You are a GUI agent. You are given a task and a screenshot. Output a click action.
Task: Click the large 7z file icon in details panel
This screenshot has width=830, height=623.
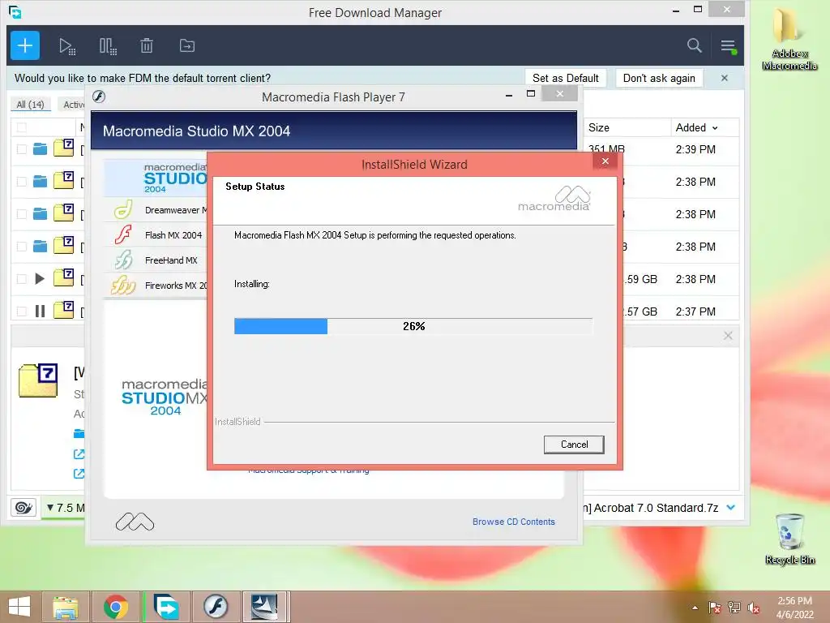pyautogui.click(x=38, y=380)
